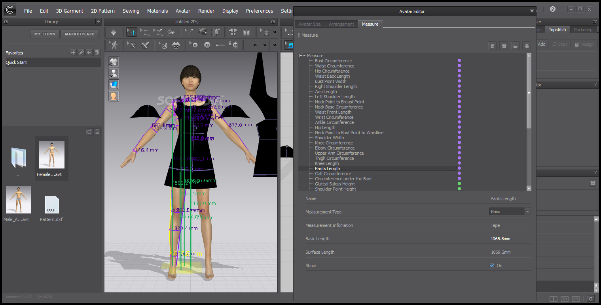
Task: Click the locked button fasten icon
Action: click(233, 45)
